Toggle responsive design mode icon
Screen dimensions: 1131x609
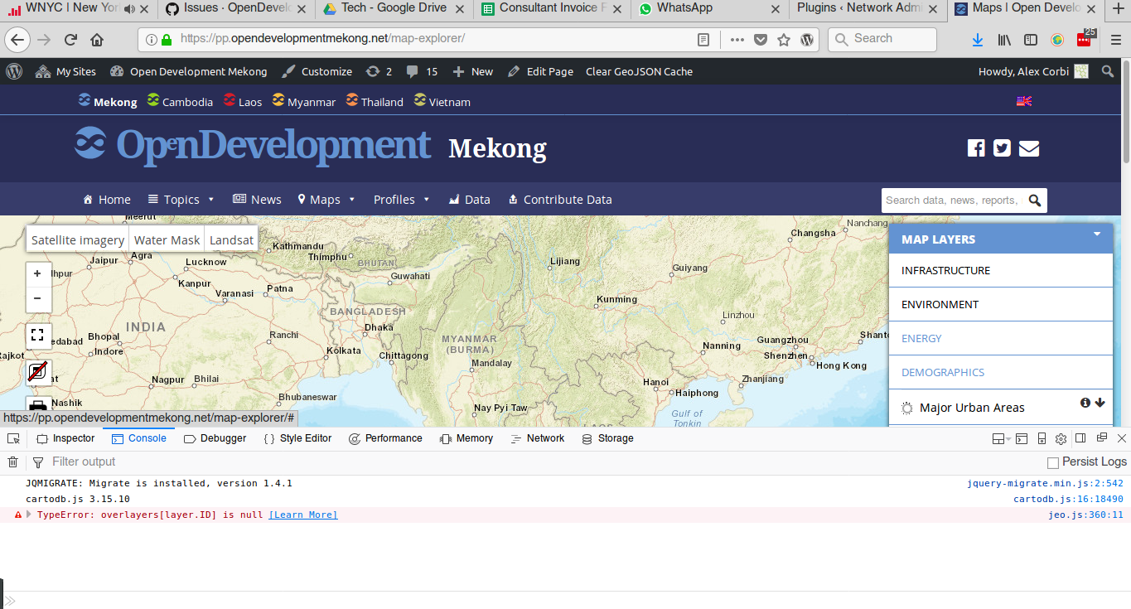click(x=1041, y=438)
